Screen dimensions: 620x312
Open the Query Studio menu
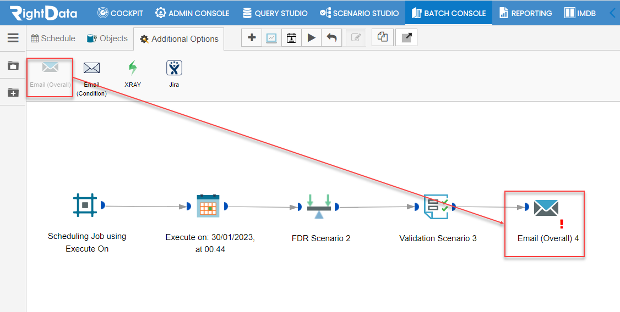click(275, 13)
